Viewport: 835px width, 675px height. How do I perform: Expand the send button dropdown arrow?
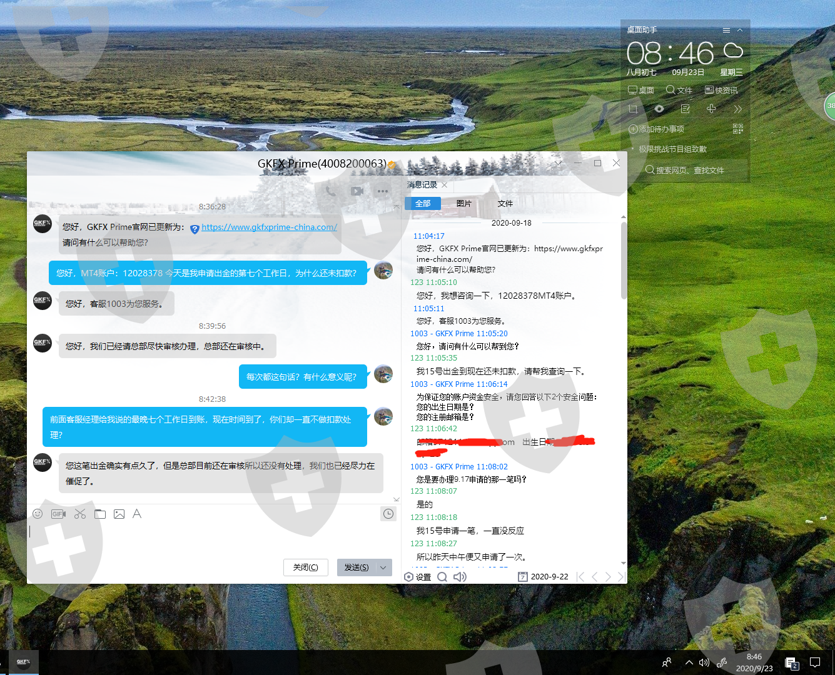pos(383,567)
